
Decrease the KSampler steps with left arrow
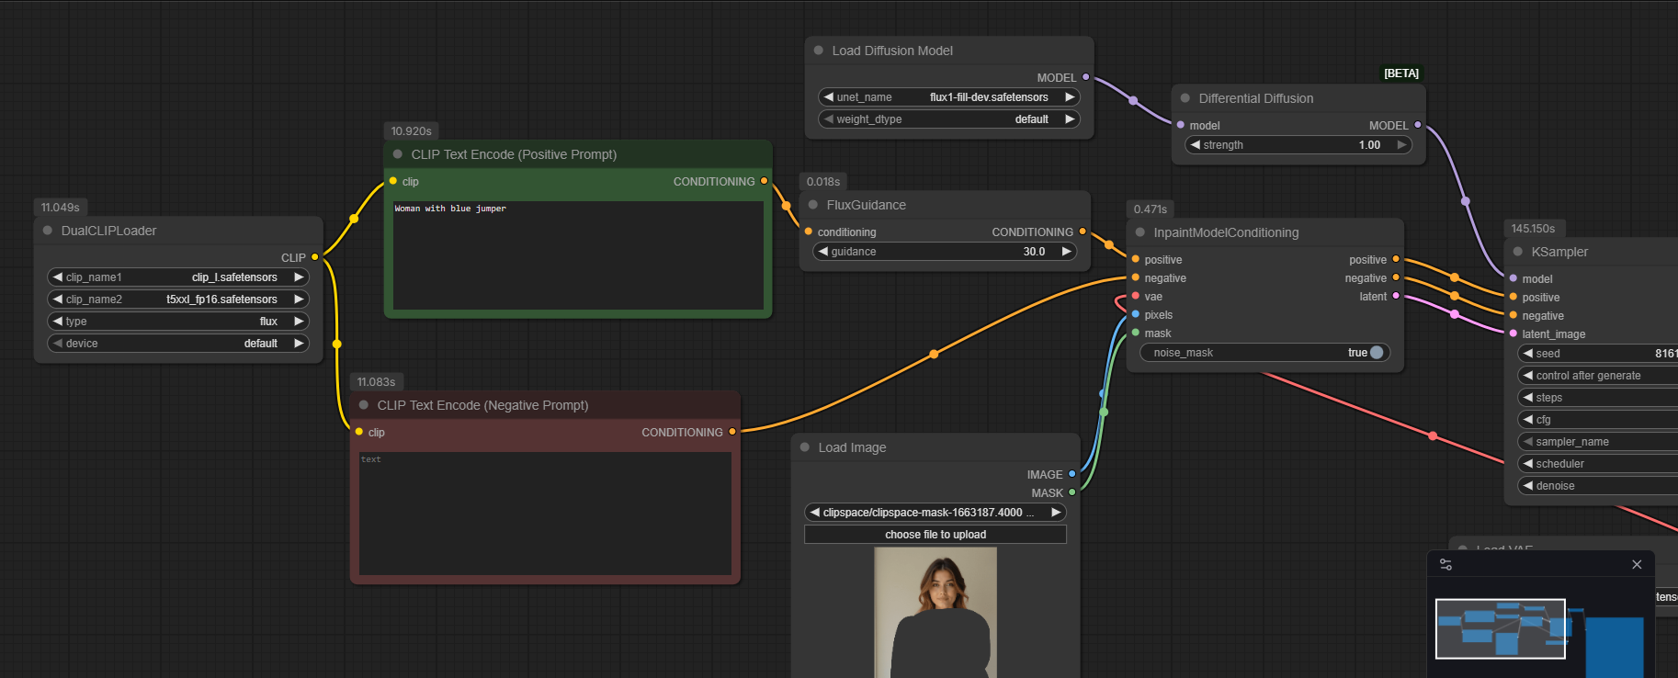[x=1528, y=398]
